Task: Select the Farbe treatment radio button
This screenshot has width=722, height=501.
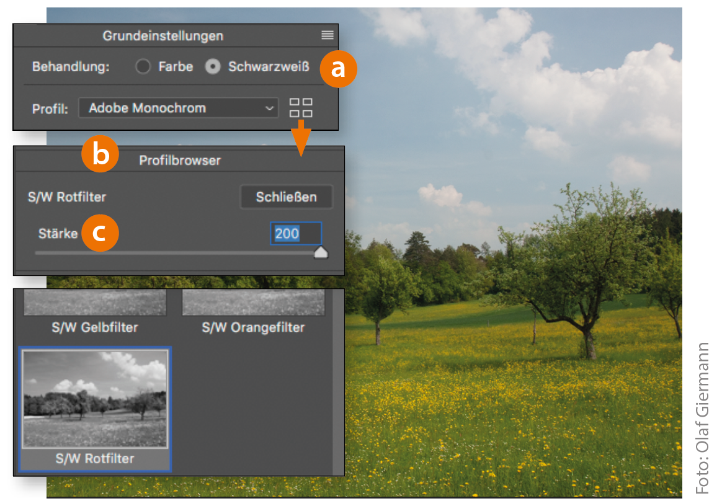Action: 143,66
